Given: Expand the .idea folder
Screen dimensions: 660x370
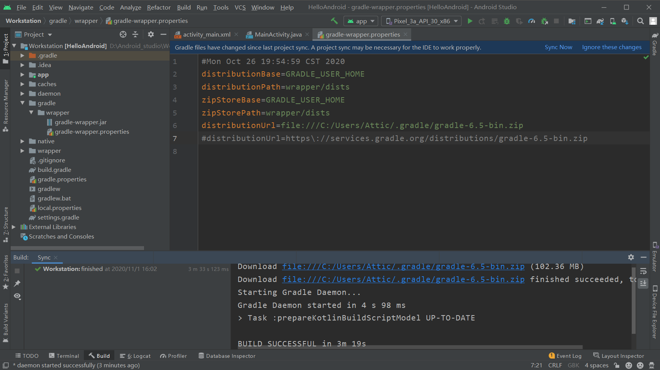Looking at the screenshot, I should (x=22, y=65).
